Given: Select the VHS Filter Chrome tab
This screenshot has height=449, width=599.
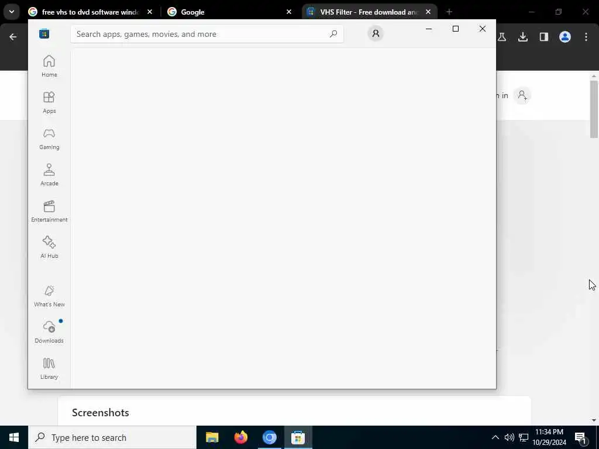Looking at the screenshot, I should tap(369, 12).
